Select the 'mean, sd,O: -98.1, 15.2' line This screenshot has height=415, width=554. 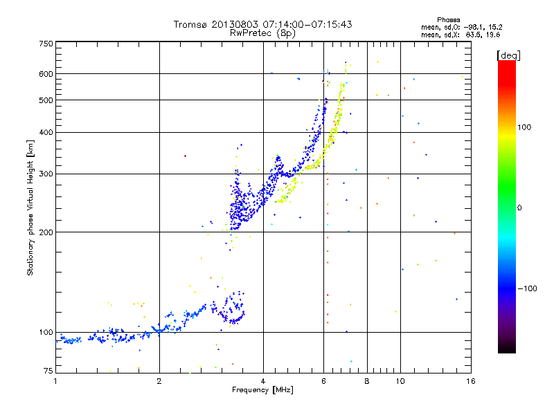click(461, 27)
